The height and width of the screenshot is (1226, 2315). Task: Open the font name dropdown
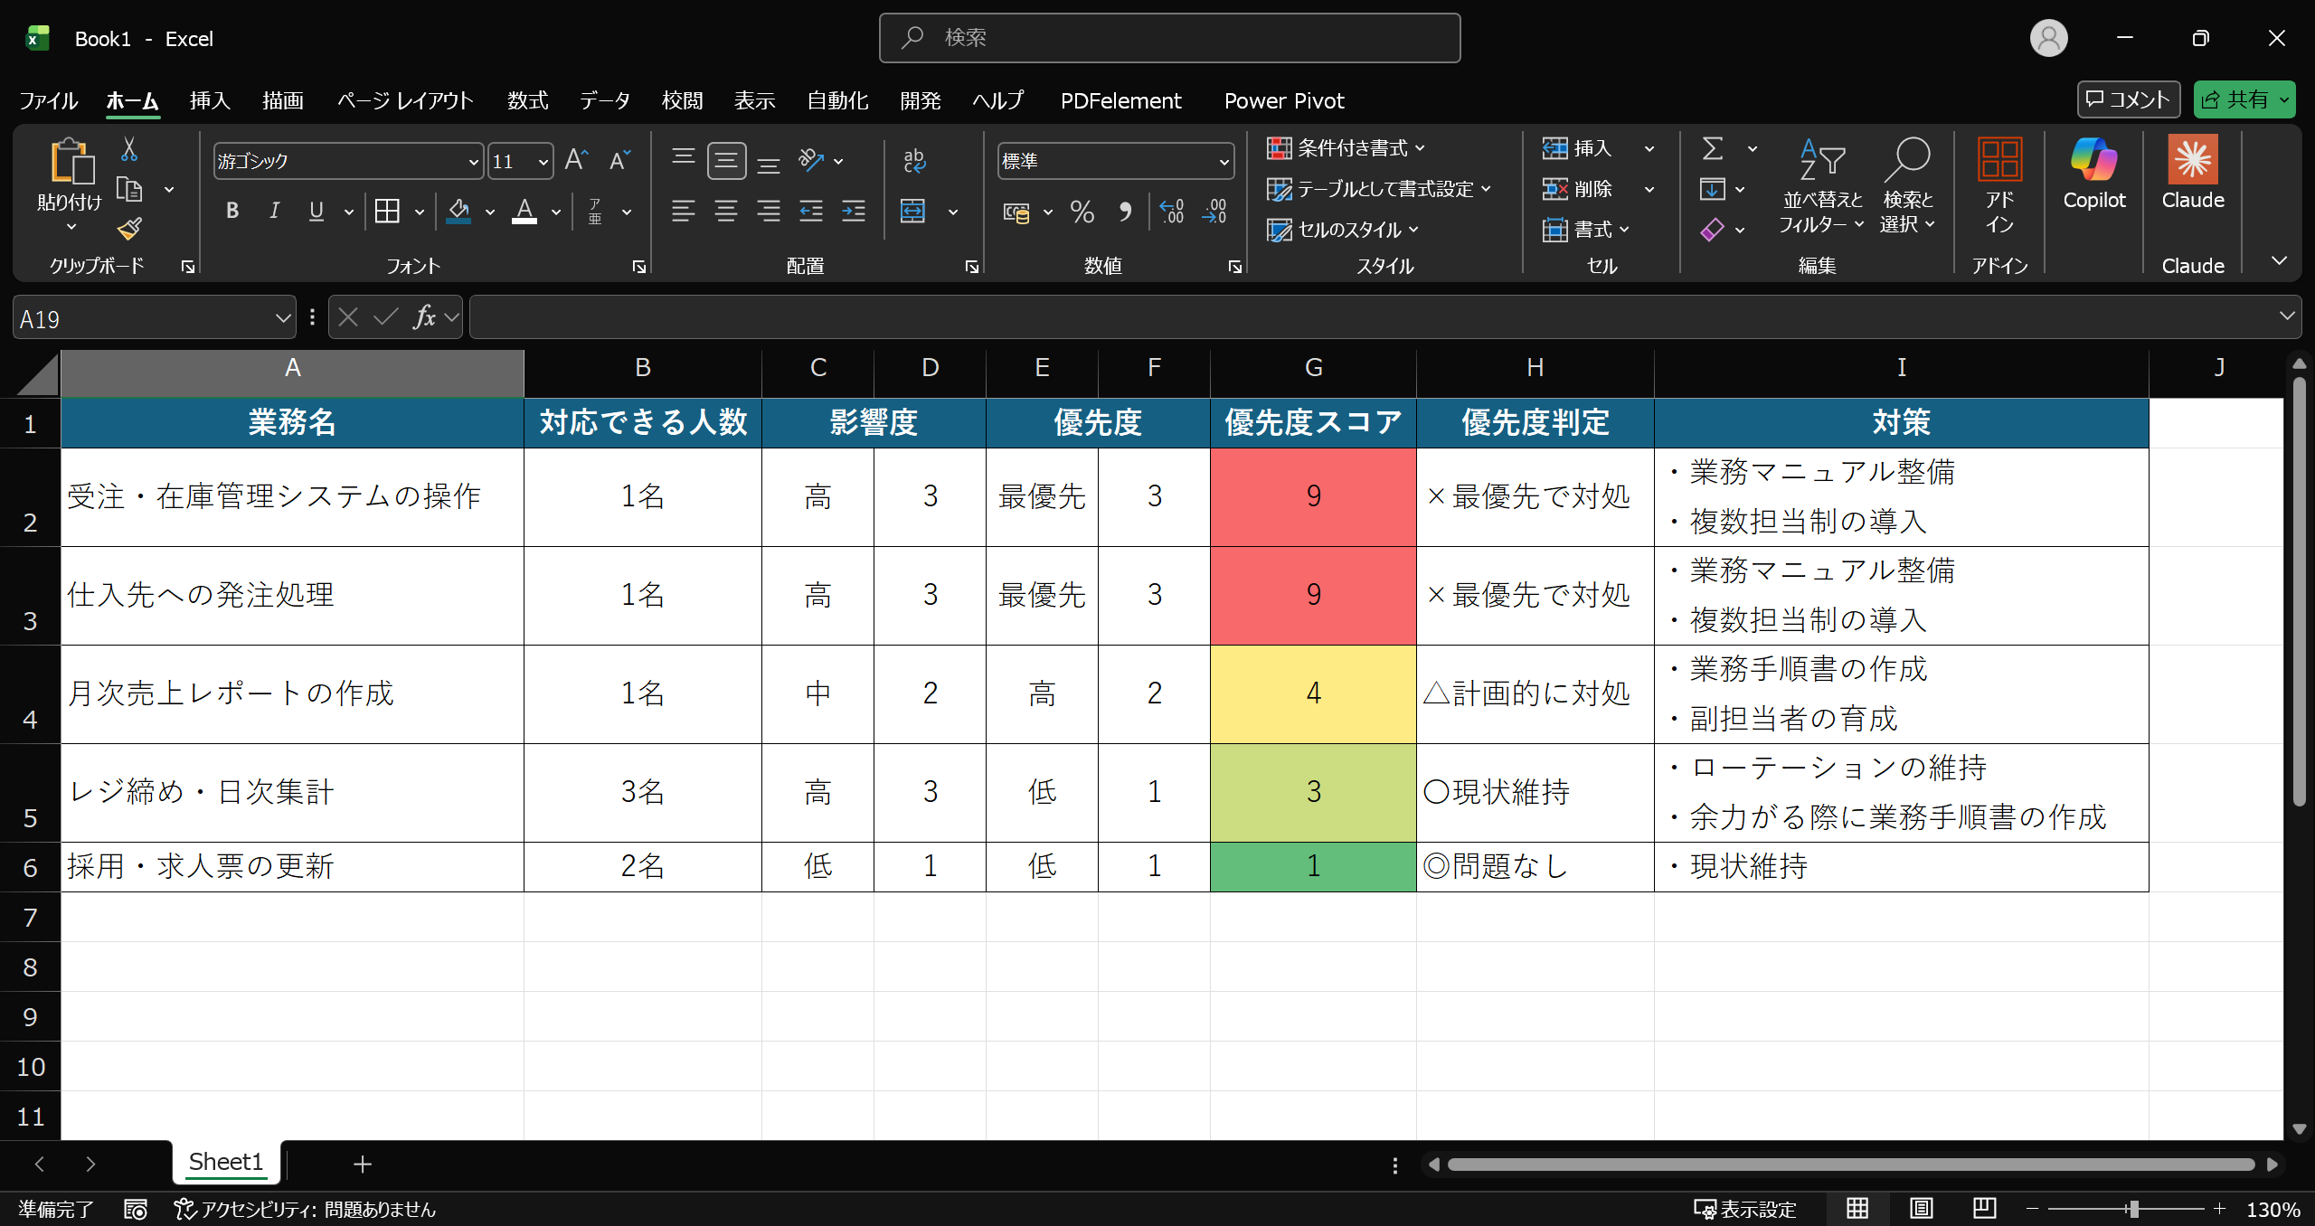pos(473,162)
